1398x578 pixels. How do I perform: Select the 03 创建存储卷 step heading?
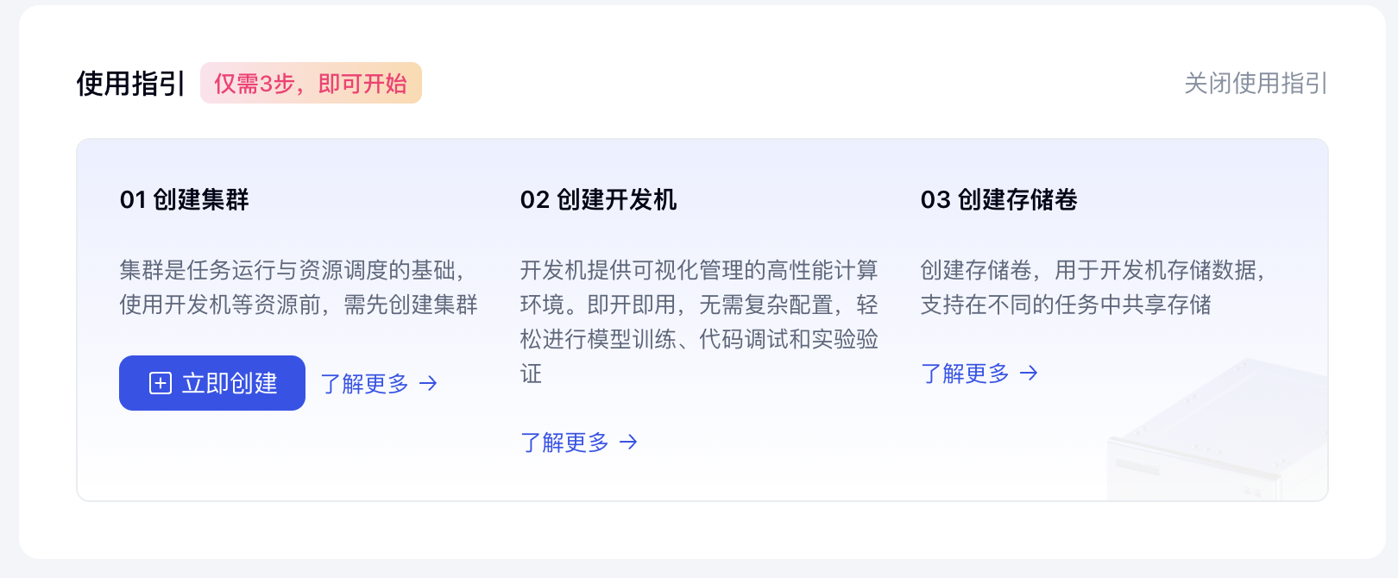[x=998, y=200]
